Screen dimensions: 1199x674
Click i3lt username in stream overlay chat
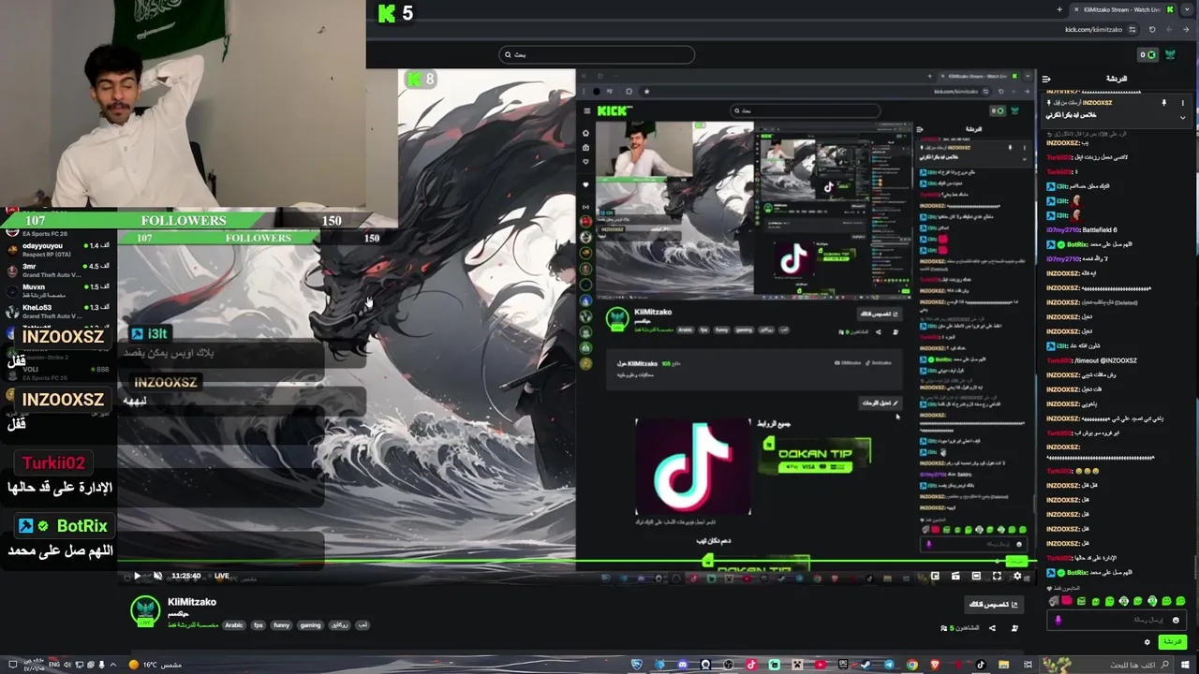tap(157, 333)
